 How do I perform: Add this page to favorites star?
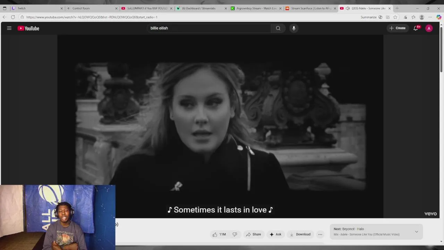click(395, 17)
